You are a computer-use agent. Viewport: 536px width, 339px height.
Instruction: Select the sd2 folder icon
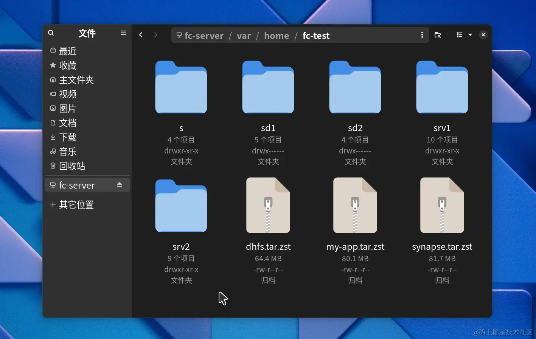355,87
